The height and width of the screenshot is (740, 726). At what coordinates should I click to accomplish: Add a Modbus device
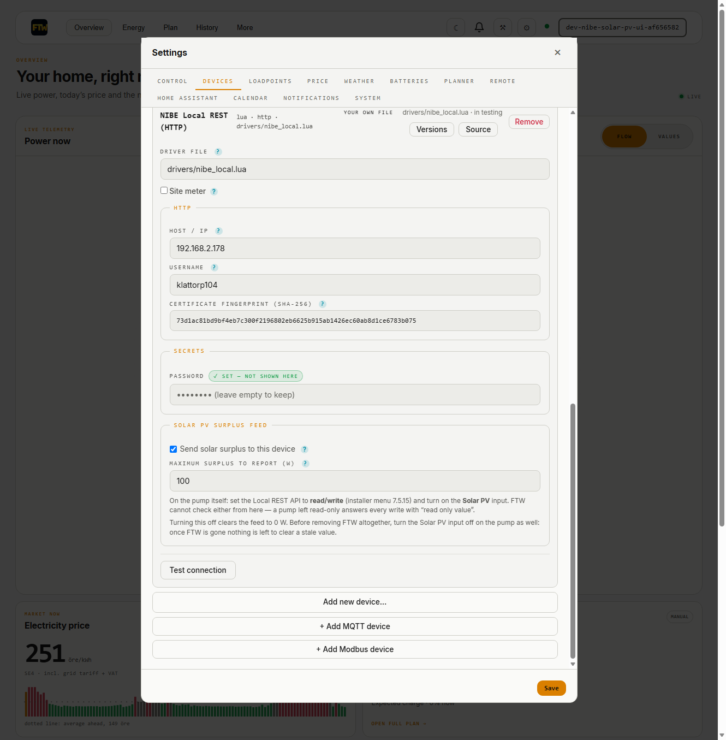355,649
